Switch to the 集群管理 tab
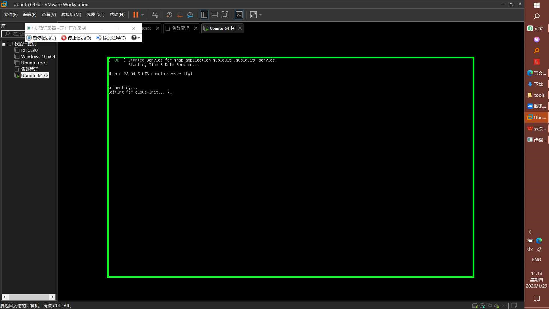549x309 pixels. tap(180, 28)
